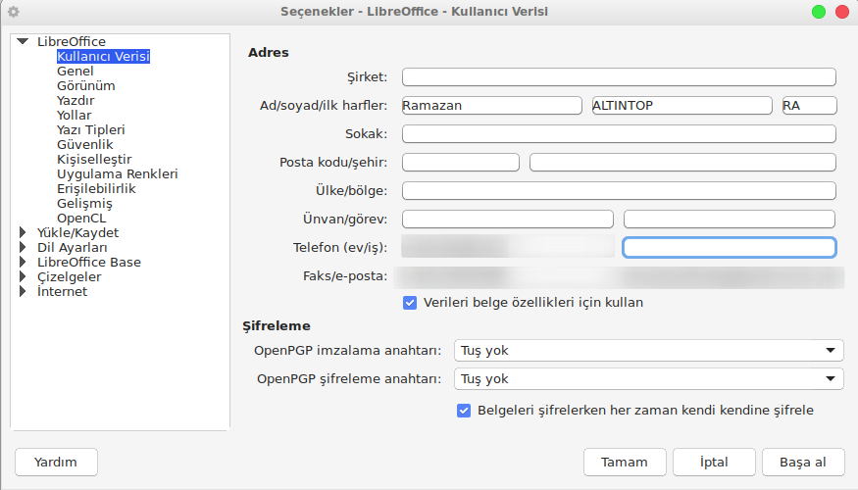Click initials field containing RA
This screenshot has height=490, width=858.
809,106
